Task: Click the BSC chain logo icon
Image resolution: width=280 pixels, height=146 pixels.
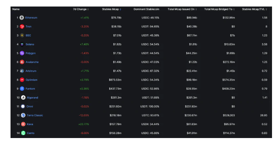Action: tap(22, 36)
